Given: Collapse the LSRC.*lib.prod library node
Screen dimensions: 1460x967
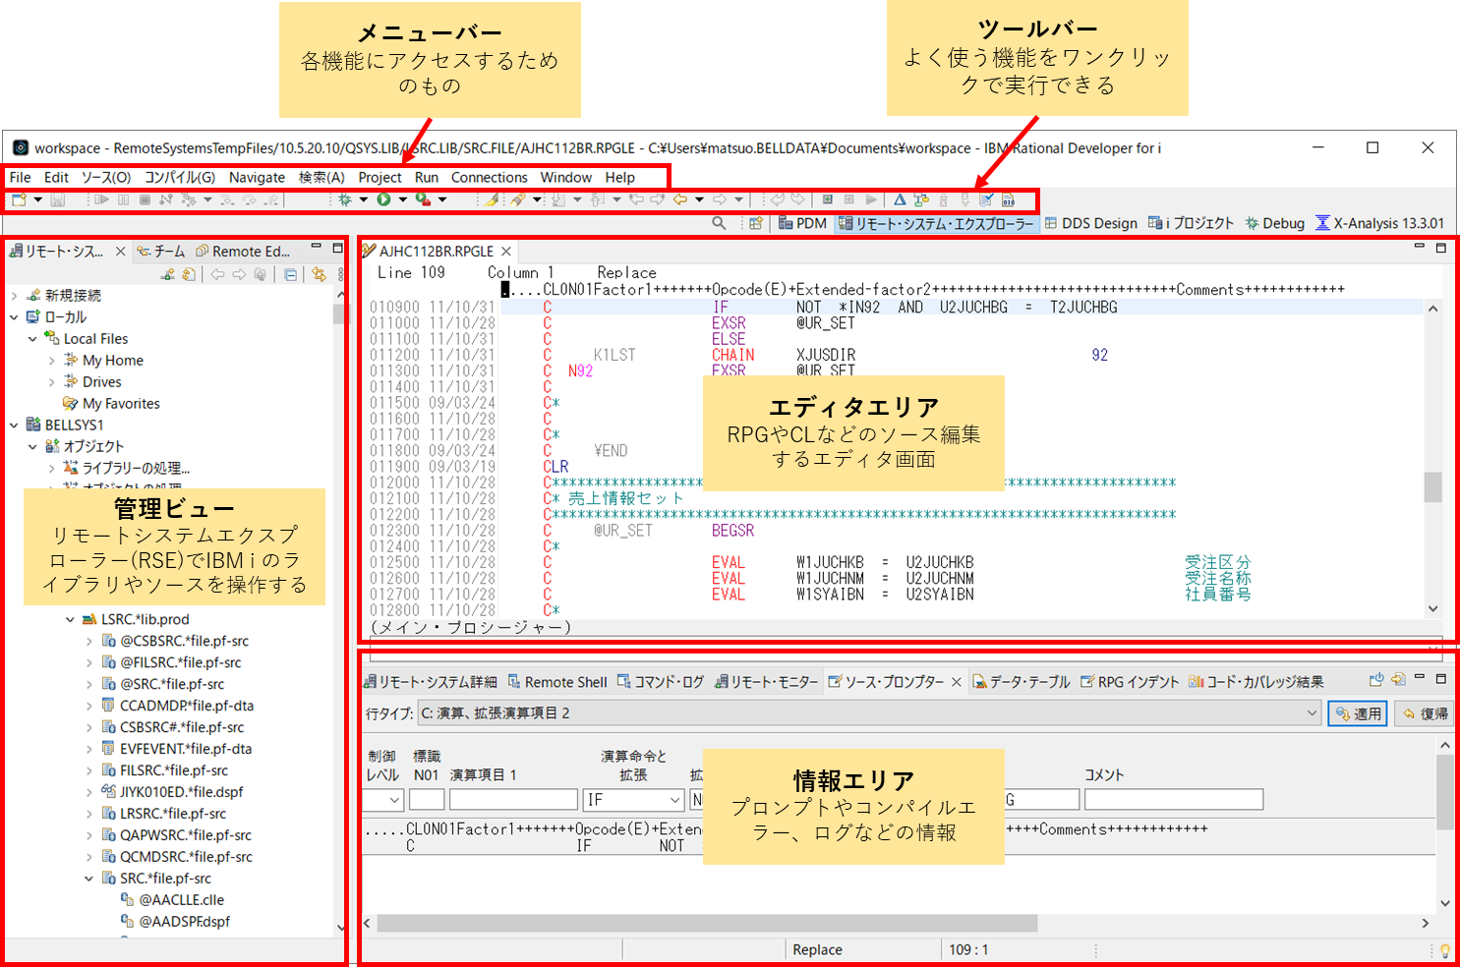Looking at the screenshot, I should [x=70, y=619].
